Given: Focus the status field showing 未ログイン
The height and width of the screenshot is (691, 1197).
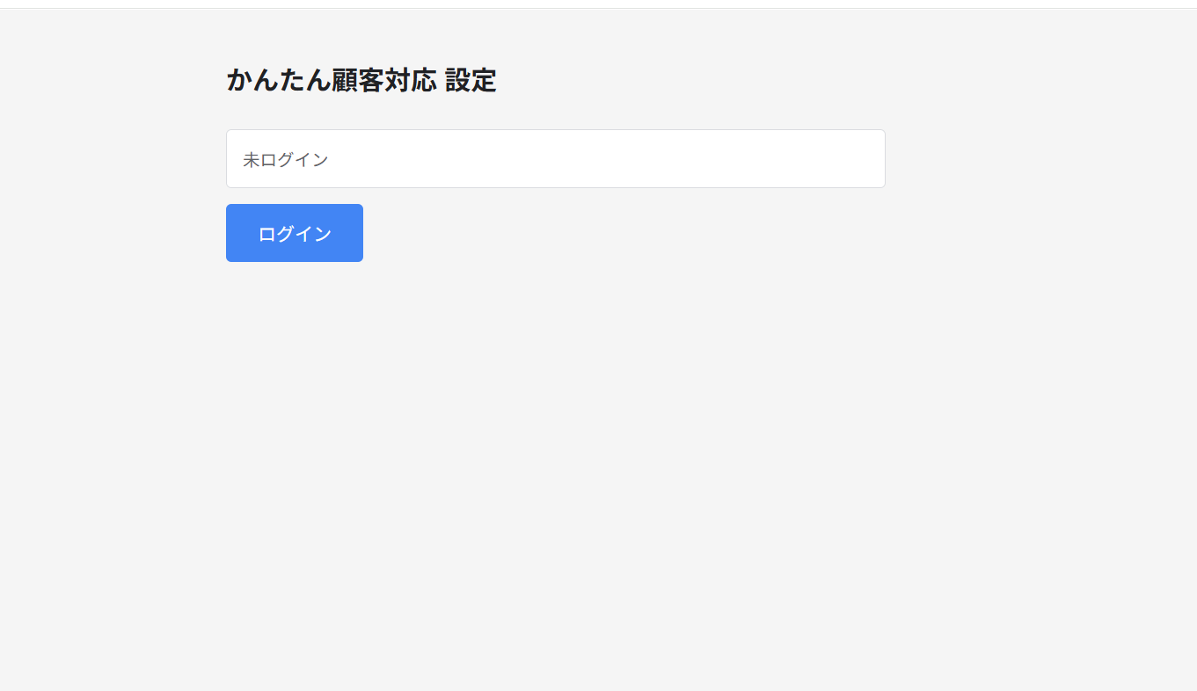Looking at the screenshot, I should pos(555,158).
